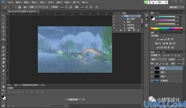This screenshot has height=108, width=186.
Task: Select the Horizontal Type tool
Action: [x=3, y=74]
